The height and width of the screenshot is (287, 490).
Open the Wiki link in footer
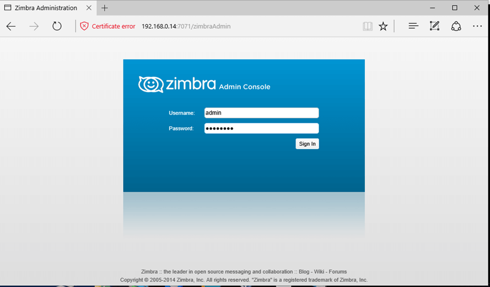point(319,272)
